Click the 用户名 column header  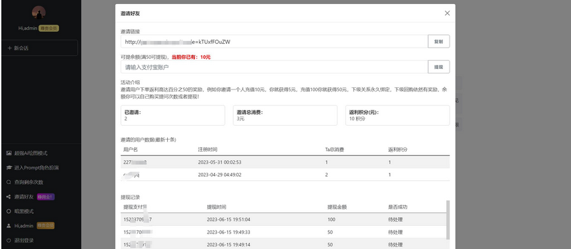(x=131, y=150)
